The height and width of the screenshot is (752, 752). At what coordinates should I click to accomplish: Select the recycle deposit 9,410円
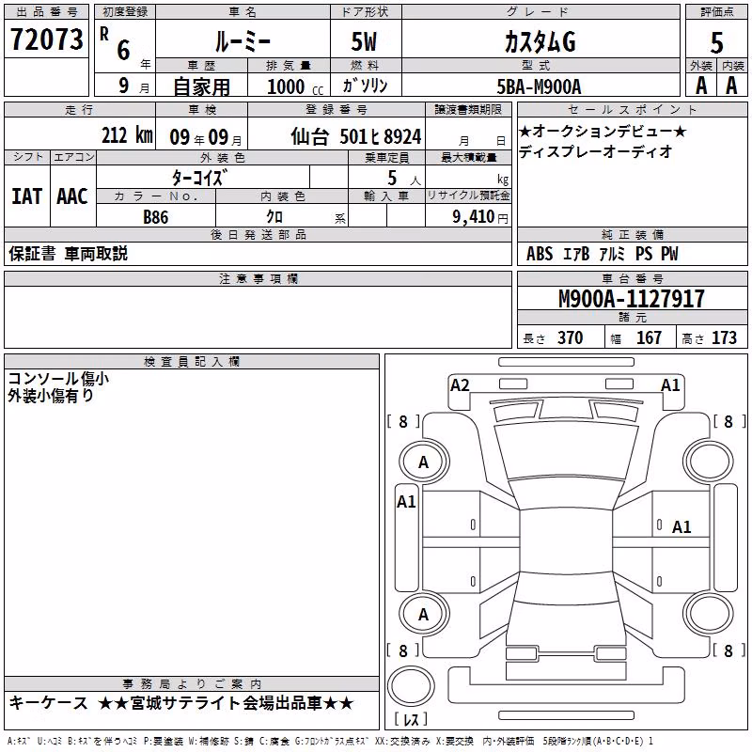coord(480,217)
